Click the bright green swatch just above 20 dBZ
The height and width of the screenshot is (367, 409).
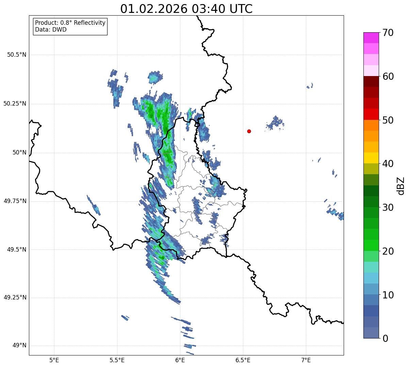click(371, 245)
